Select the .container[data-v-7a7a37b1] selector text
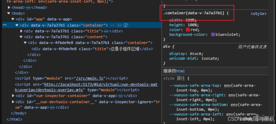 (x=194, y=13)
